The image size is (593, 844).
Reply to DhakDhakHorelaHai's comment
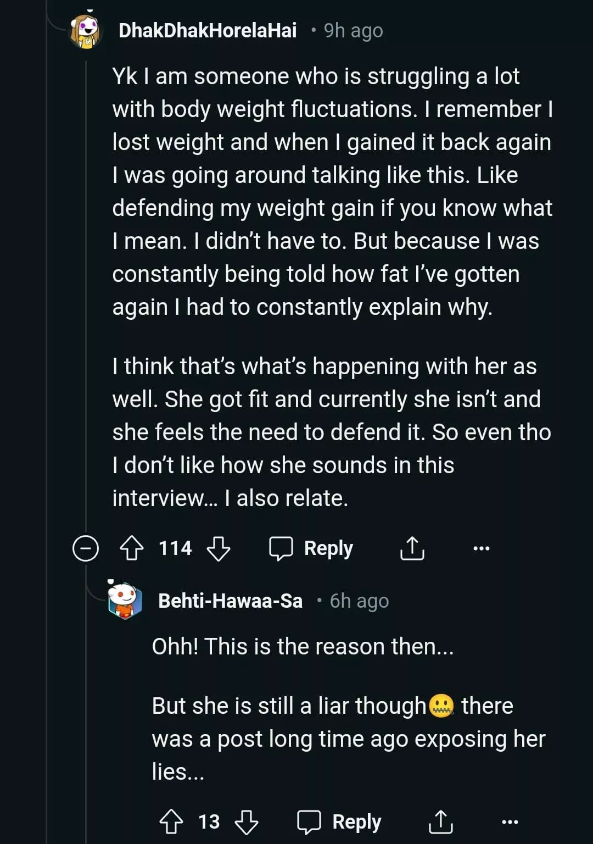click(311, 548)
